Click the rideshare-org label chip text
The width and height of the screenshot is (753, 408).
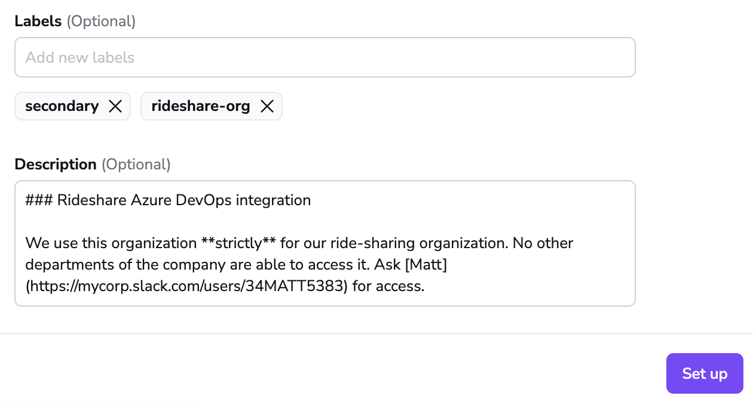tap(201, 106)
